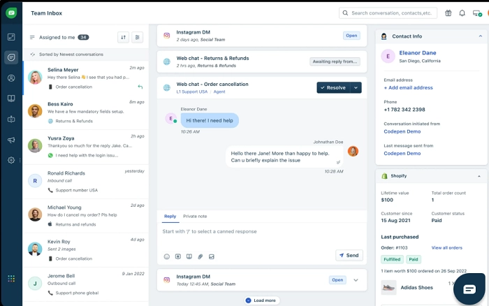Open the floating chat widget button

[469, 289]
